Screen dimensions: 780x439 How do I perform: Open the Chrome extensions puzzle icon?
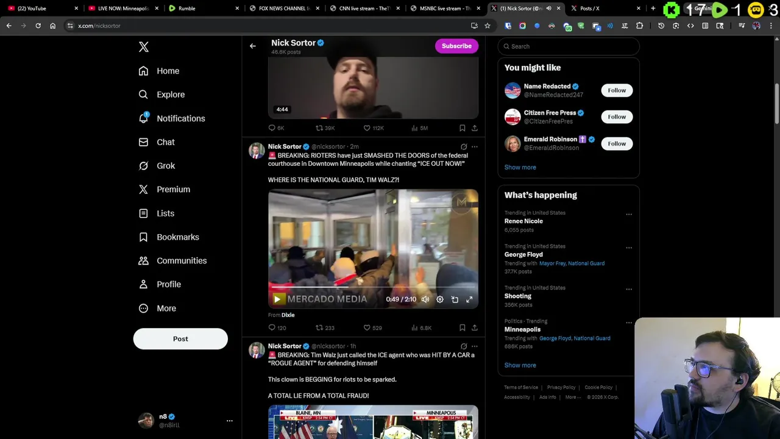[x=639, y=26]
